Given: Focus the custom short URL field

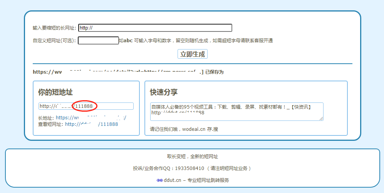Looking at the screenshot, I should tap(99, 41).
